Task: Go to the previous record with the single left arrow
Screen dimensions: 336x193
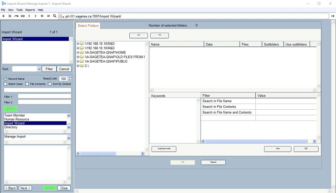Action: (29, 16)
